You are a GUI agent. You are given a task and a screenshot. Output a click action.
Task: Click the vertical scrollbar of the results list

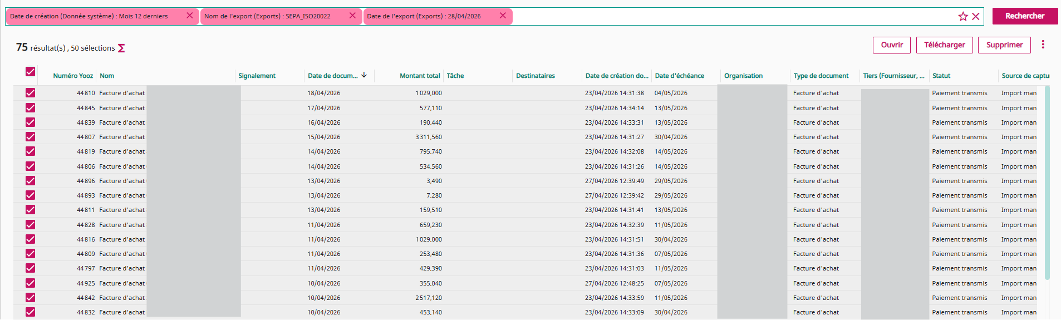1047,184
